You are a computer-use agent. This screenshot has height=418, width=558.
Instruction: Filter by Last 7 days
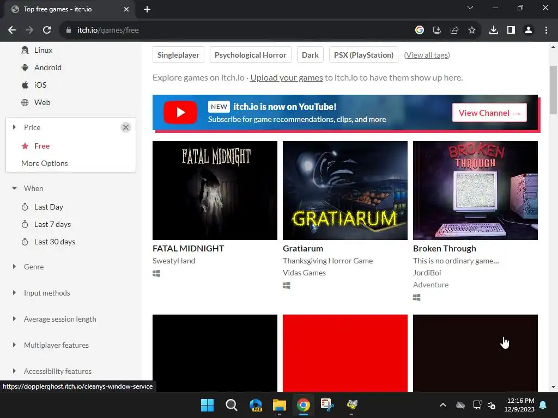[x=52, y=224]
